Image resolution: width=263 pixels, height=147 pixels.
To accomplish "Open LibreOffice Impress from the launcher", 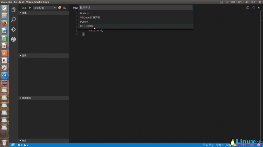I will [4, 46].
